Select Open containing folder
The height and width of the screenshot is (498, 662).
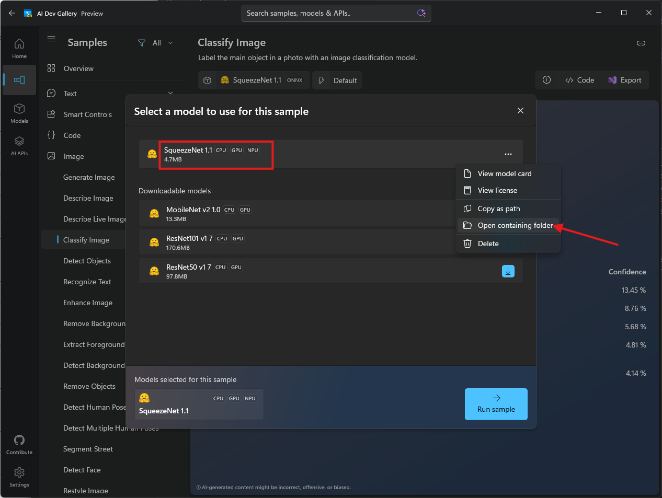[508, 225]
